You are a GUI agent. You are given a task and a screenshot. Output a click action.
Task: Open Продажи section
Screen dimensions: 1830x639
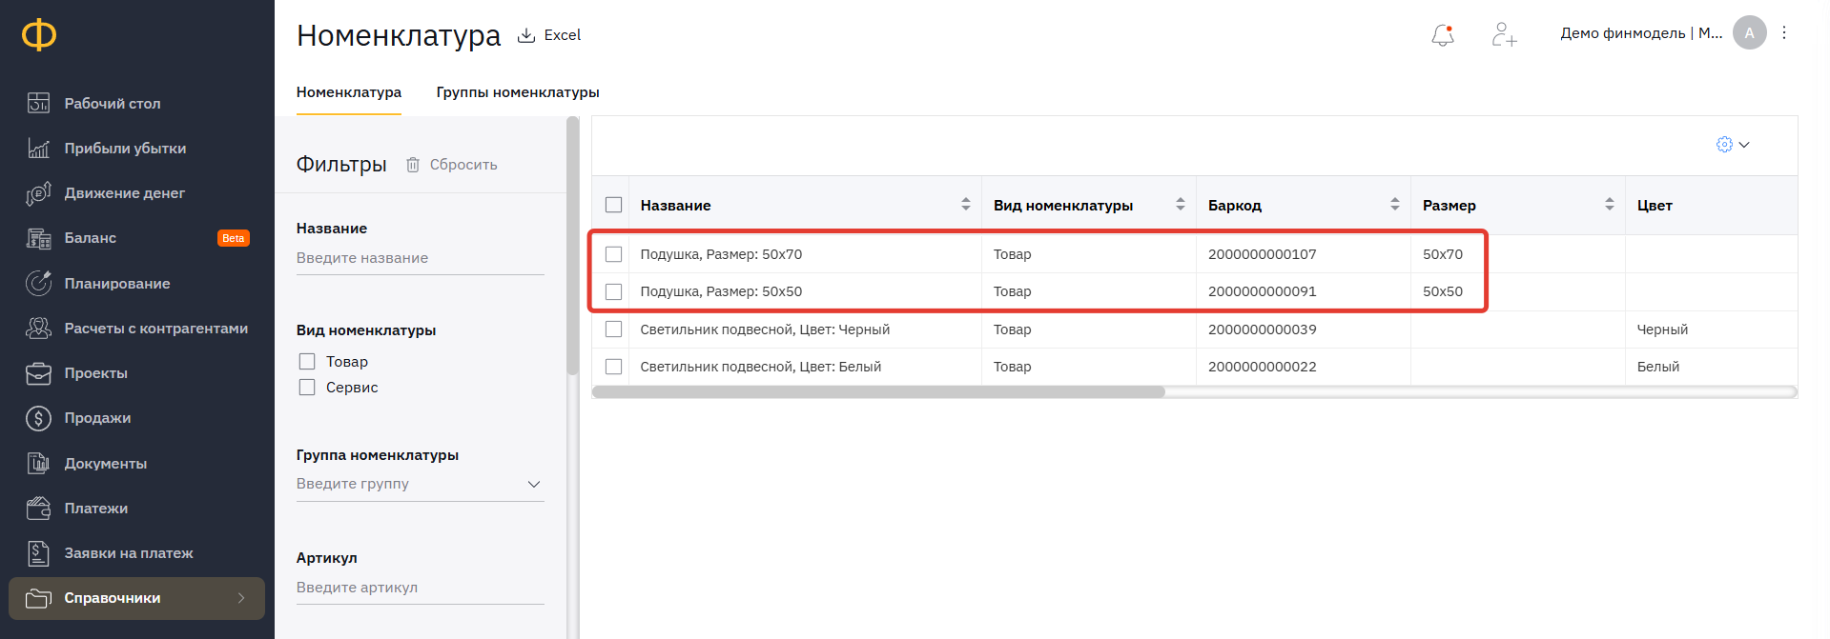[97, 418]
